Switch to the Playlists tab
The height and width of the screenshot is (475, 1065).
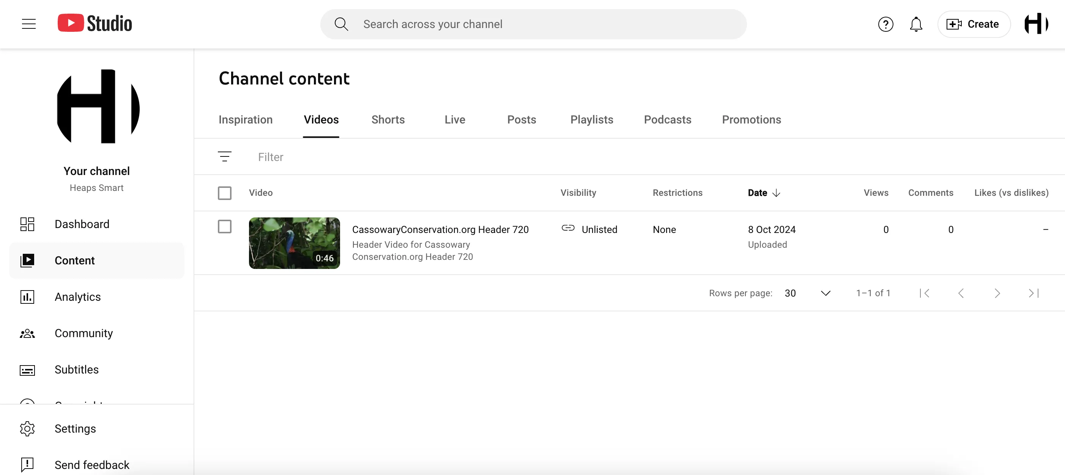tap(592, 120)
